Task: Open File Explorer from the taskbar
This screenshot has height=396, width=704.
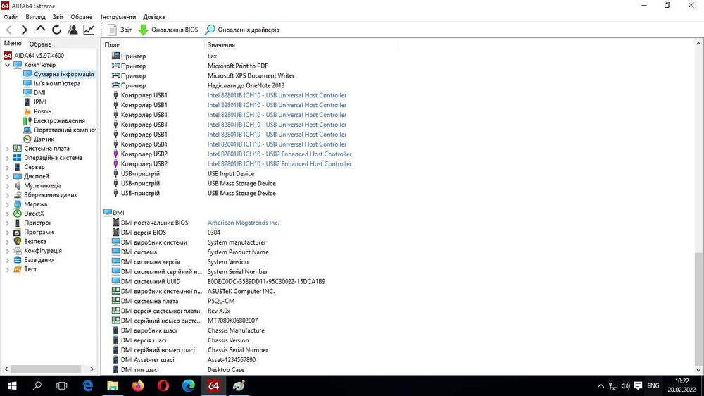Action: [x=113, y=385]
